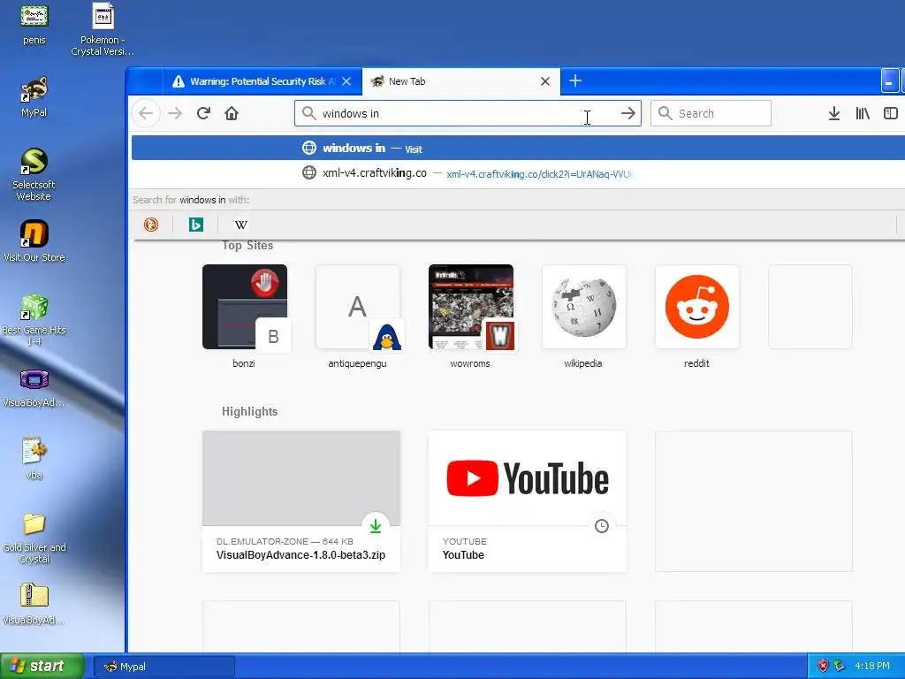Click the history clock badge on YouTube card
Viewport: 905px width, 679px height.
click(x=601, y=526)
